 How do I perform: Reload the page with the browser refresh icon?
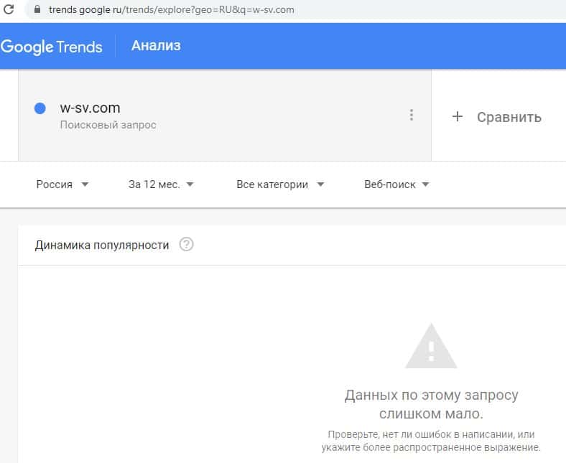point(9,10)
